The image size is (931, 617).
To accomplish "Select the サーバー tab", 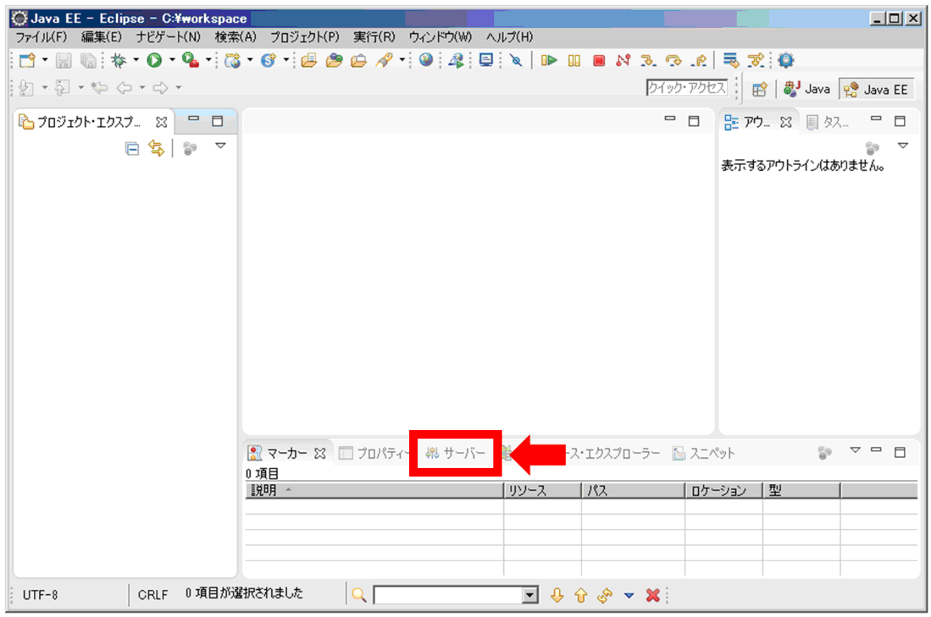I will (x=456, y=454).
